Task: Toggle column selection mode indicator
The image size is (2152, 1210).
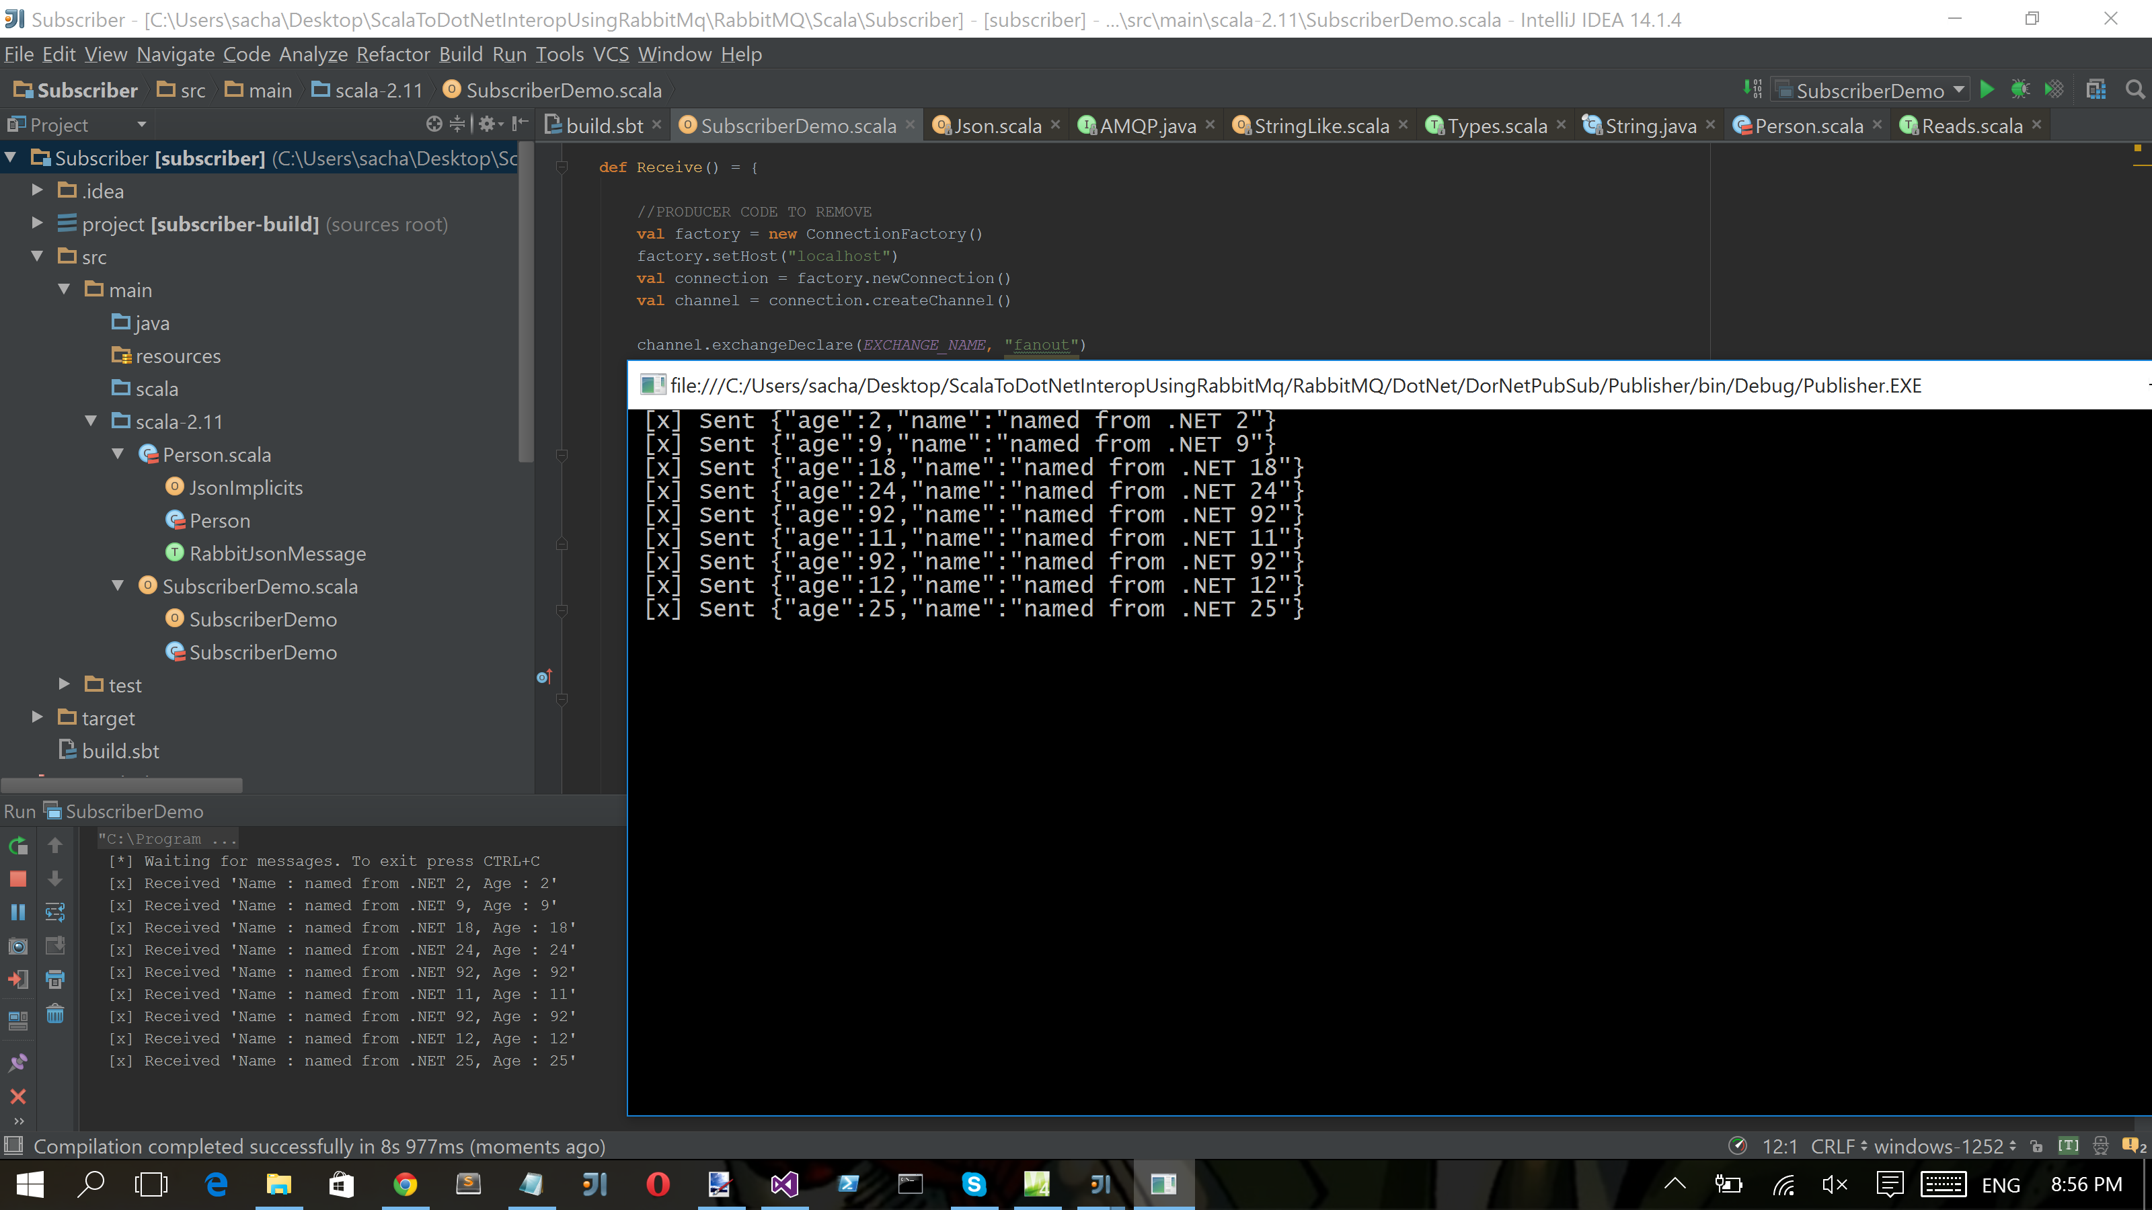Action: (x=2069, y=1145)
